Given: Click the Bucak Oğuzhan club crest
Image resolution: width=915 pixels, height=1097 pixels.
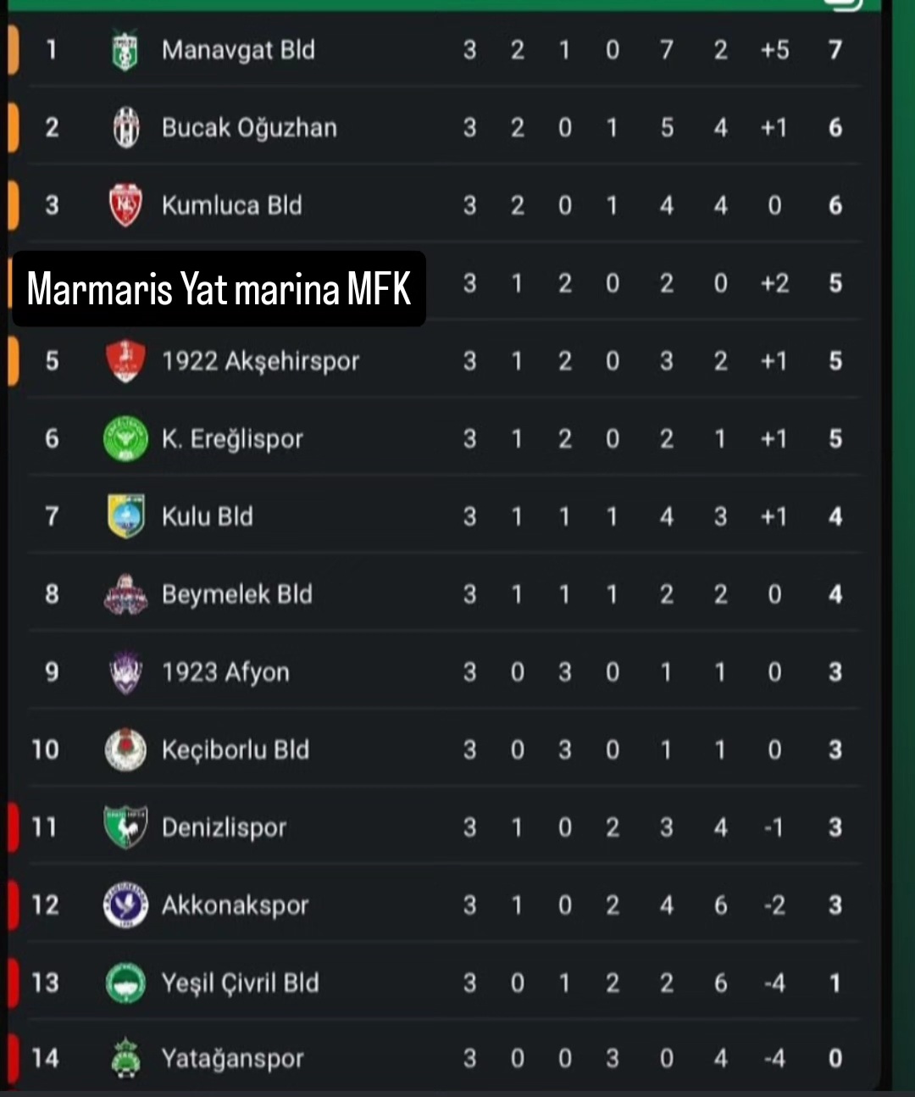Looking at the screenshot, I should pos(125,127).
